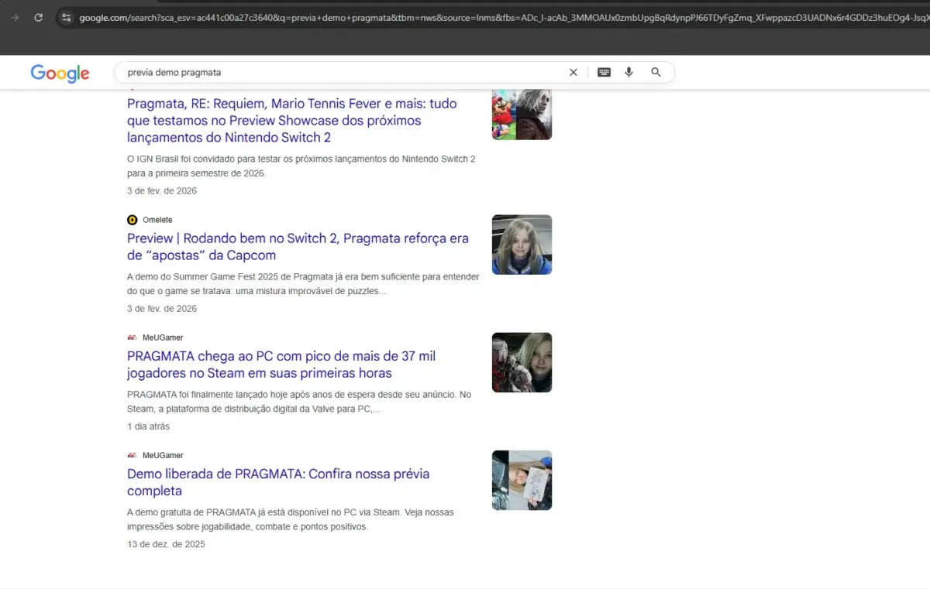Start voice search with the microphone icon
930x589 pixels.
click(x=629, y=72)
